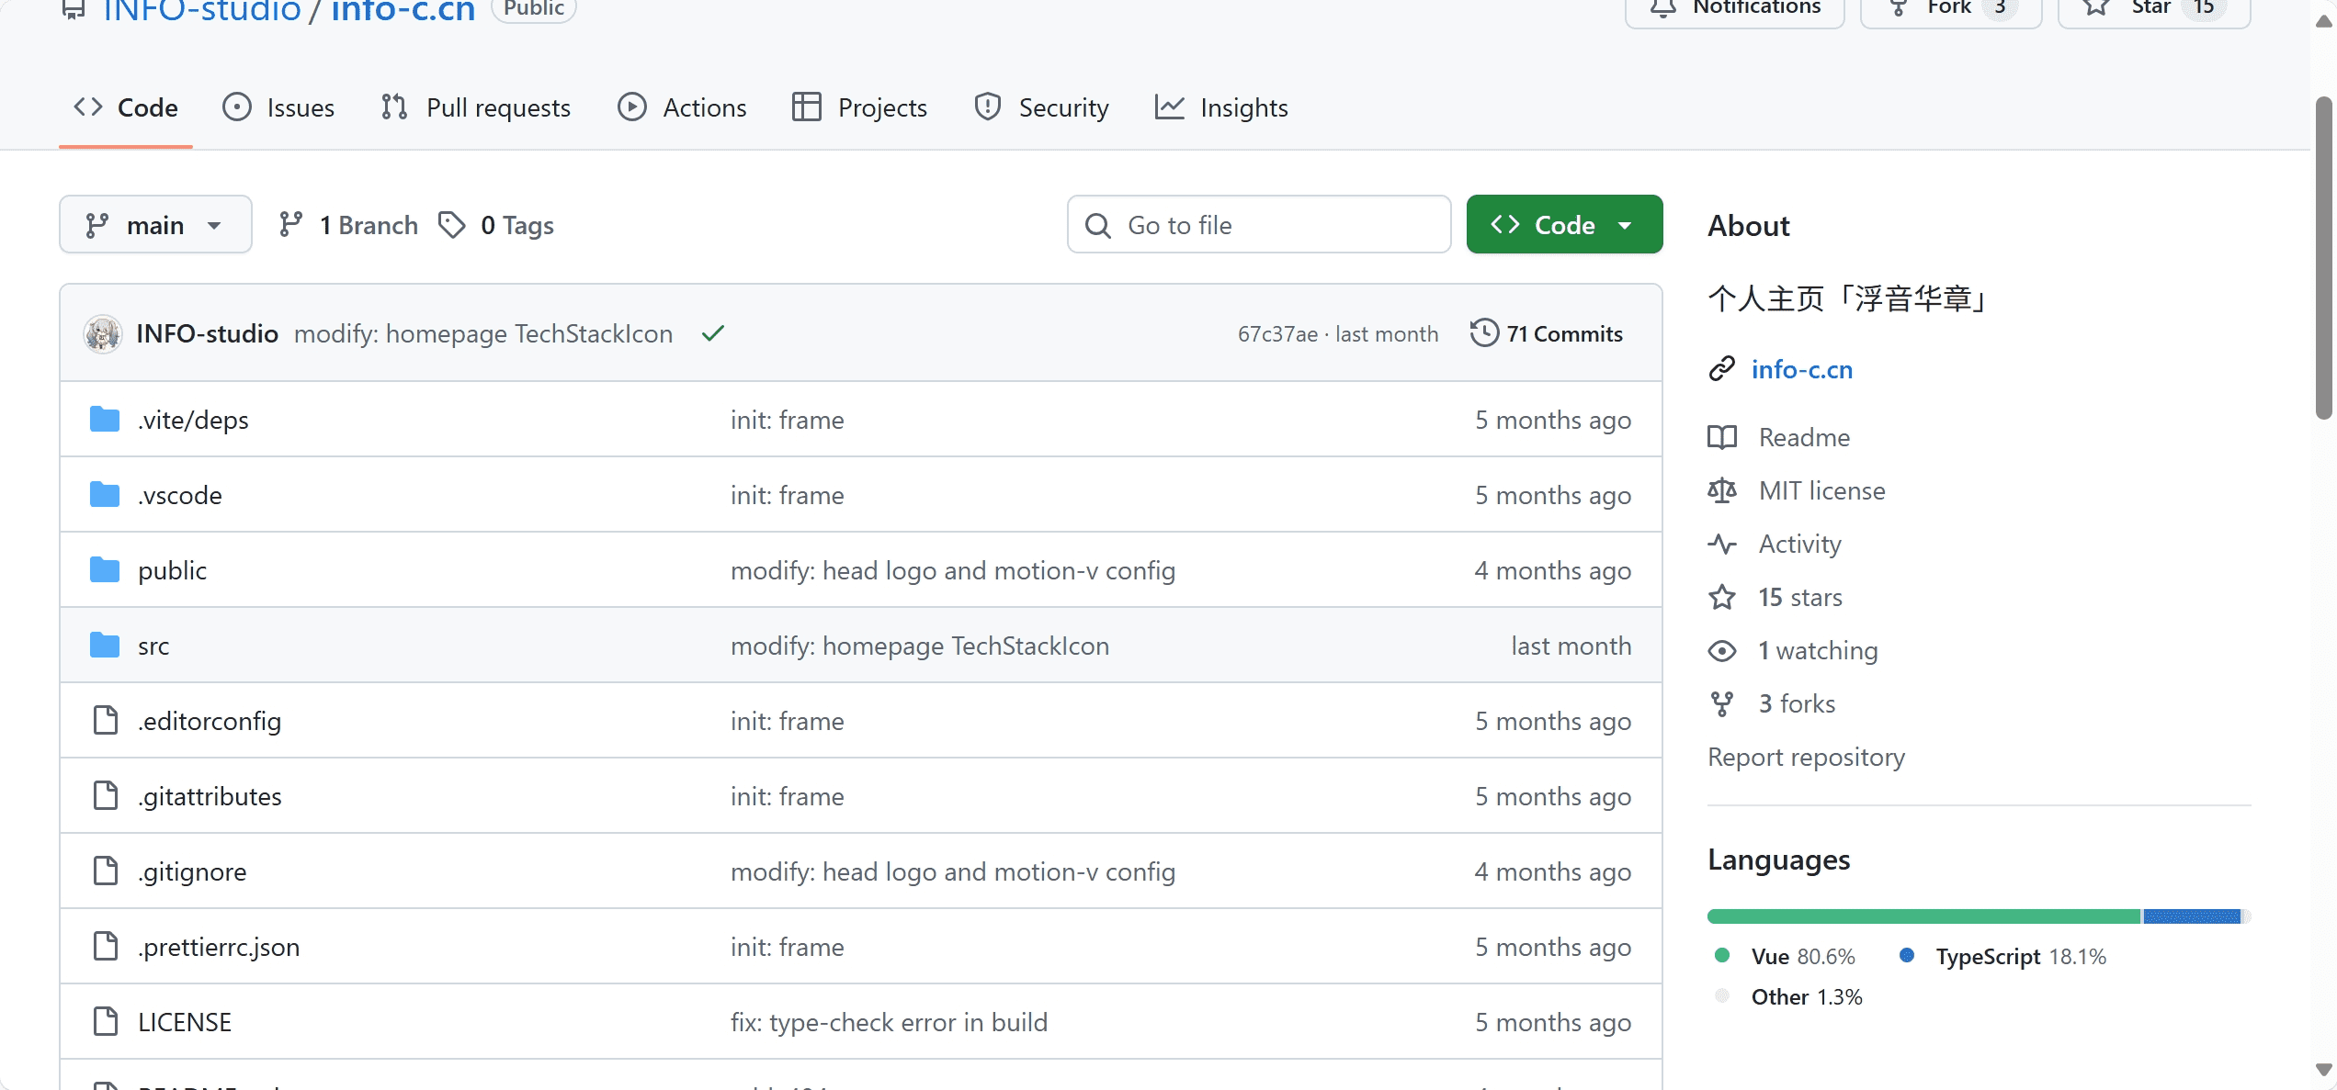
Task: Click the Readme book icon
Action: click(x=1722, y=437)
